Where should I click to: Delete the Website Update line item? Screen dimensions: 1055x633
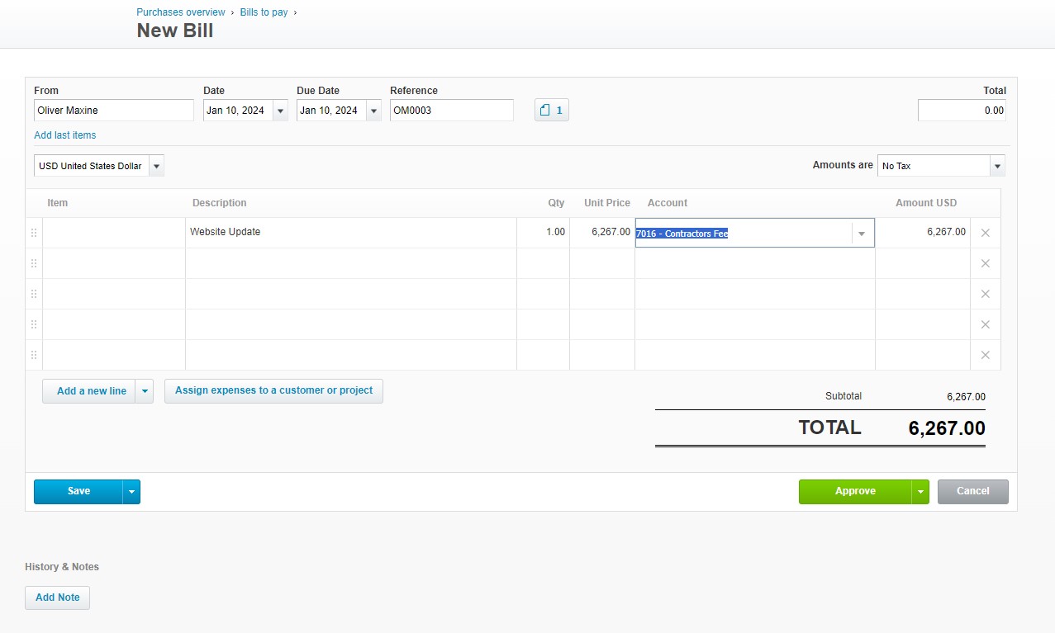pos(985,233)
